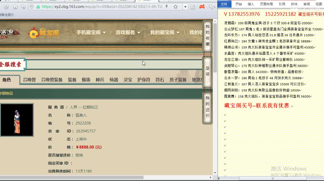
Task: Click the 霓裳舞 line in Word document
Action: pyautogui.click(x=268, y=96)
